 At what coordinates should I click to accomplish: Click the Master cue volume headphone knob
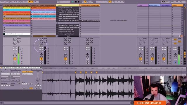(175, 63)
